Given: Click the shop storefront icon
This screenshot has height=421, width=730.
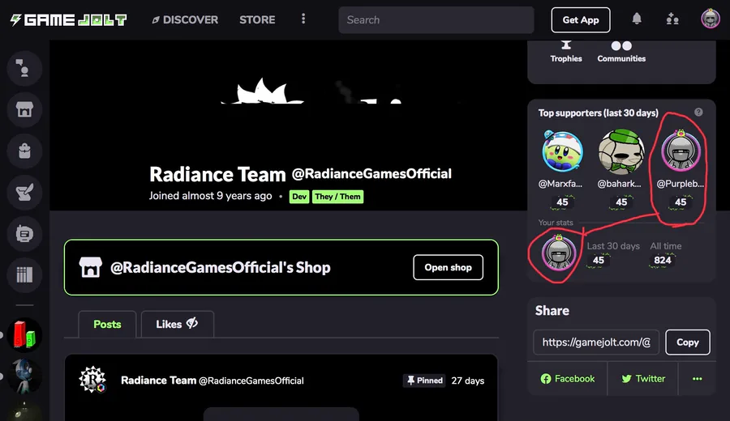Looking at the screenshot, I should 90,267.
